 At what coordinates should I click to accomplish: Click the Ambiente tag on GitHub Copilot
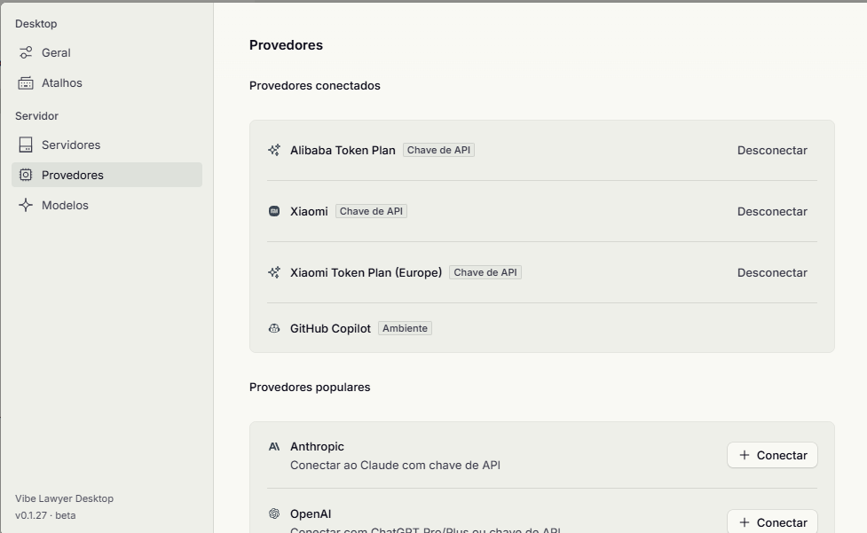pos(406,328)
